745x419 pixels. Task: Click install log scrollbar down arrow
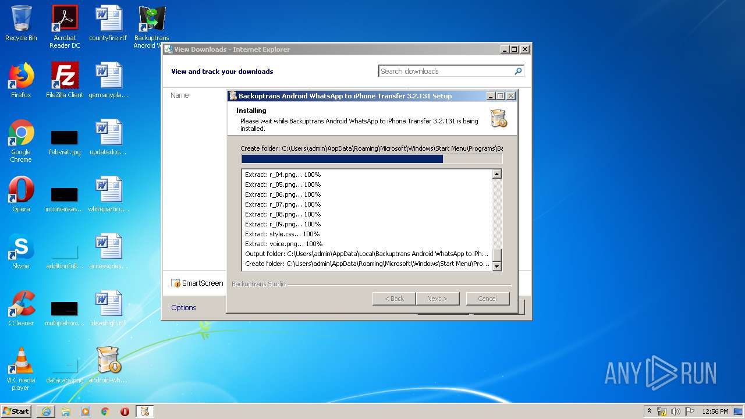tap(497, 267)
